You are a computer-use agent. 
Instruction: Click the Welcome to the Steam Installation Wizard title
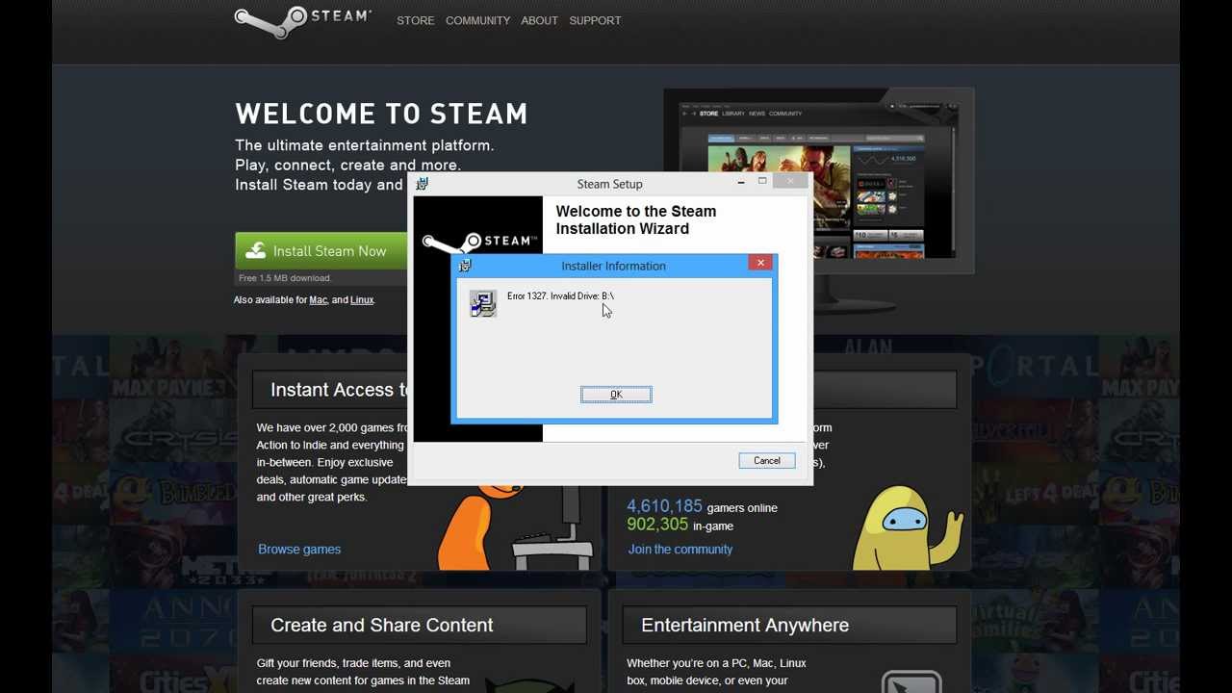click(636, 220)
